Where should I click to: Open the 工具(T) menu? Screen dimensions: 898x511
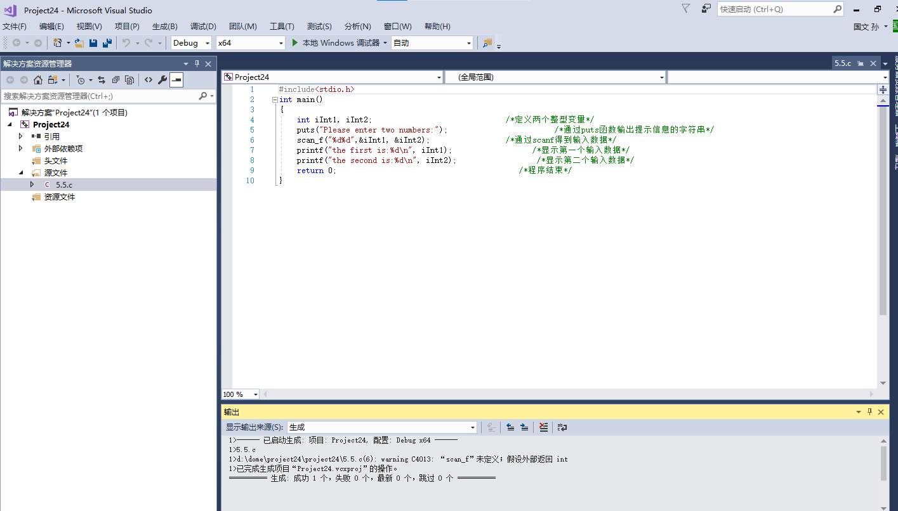coord(282,26)
